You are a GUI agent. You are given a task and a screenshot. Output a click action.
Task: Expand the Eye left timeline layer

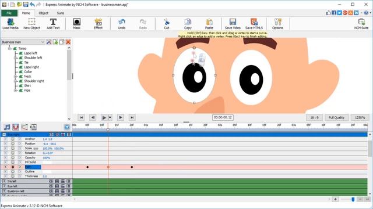[4, 186]
